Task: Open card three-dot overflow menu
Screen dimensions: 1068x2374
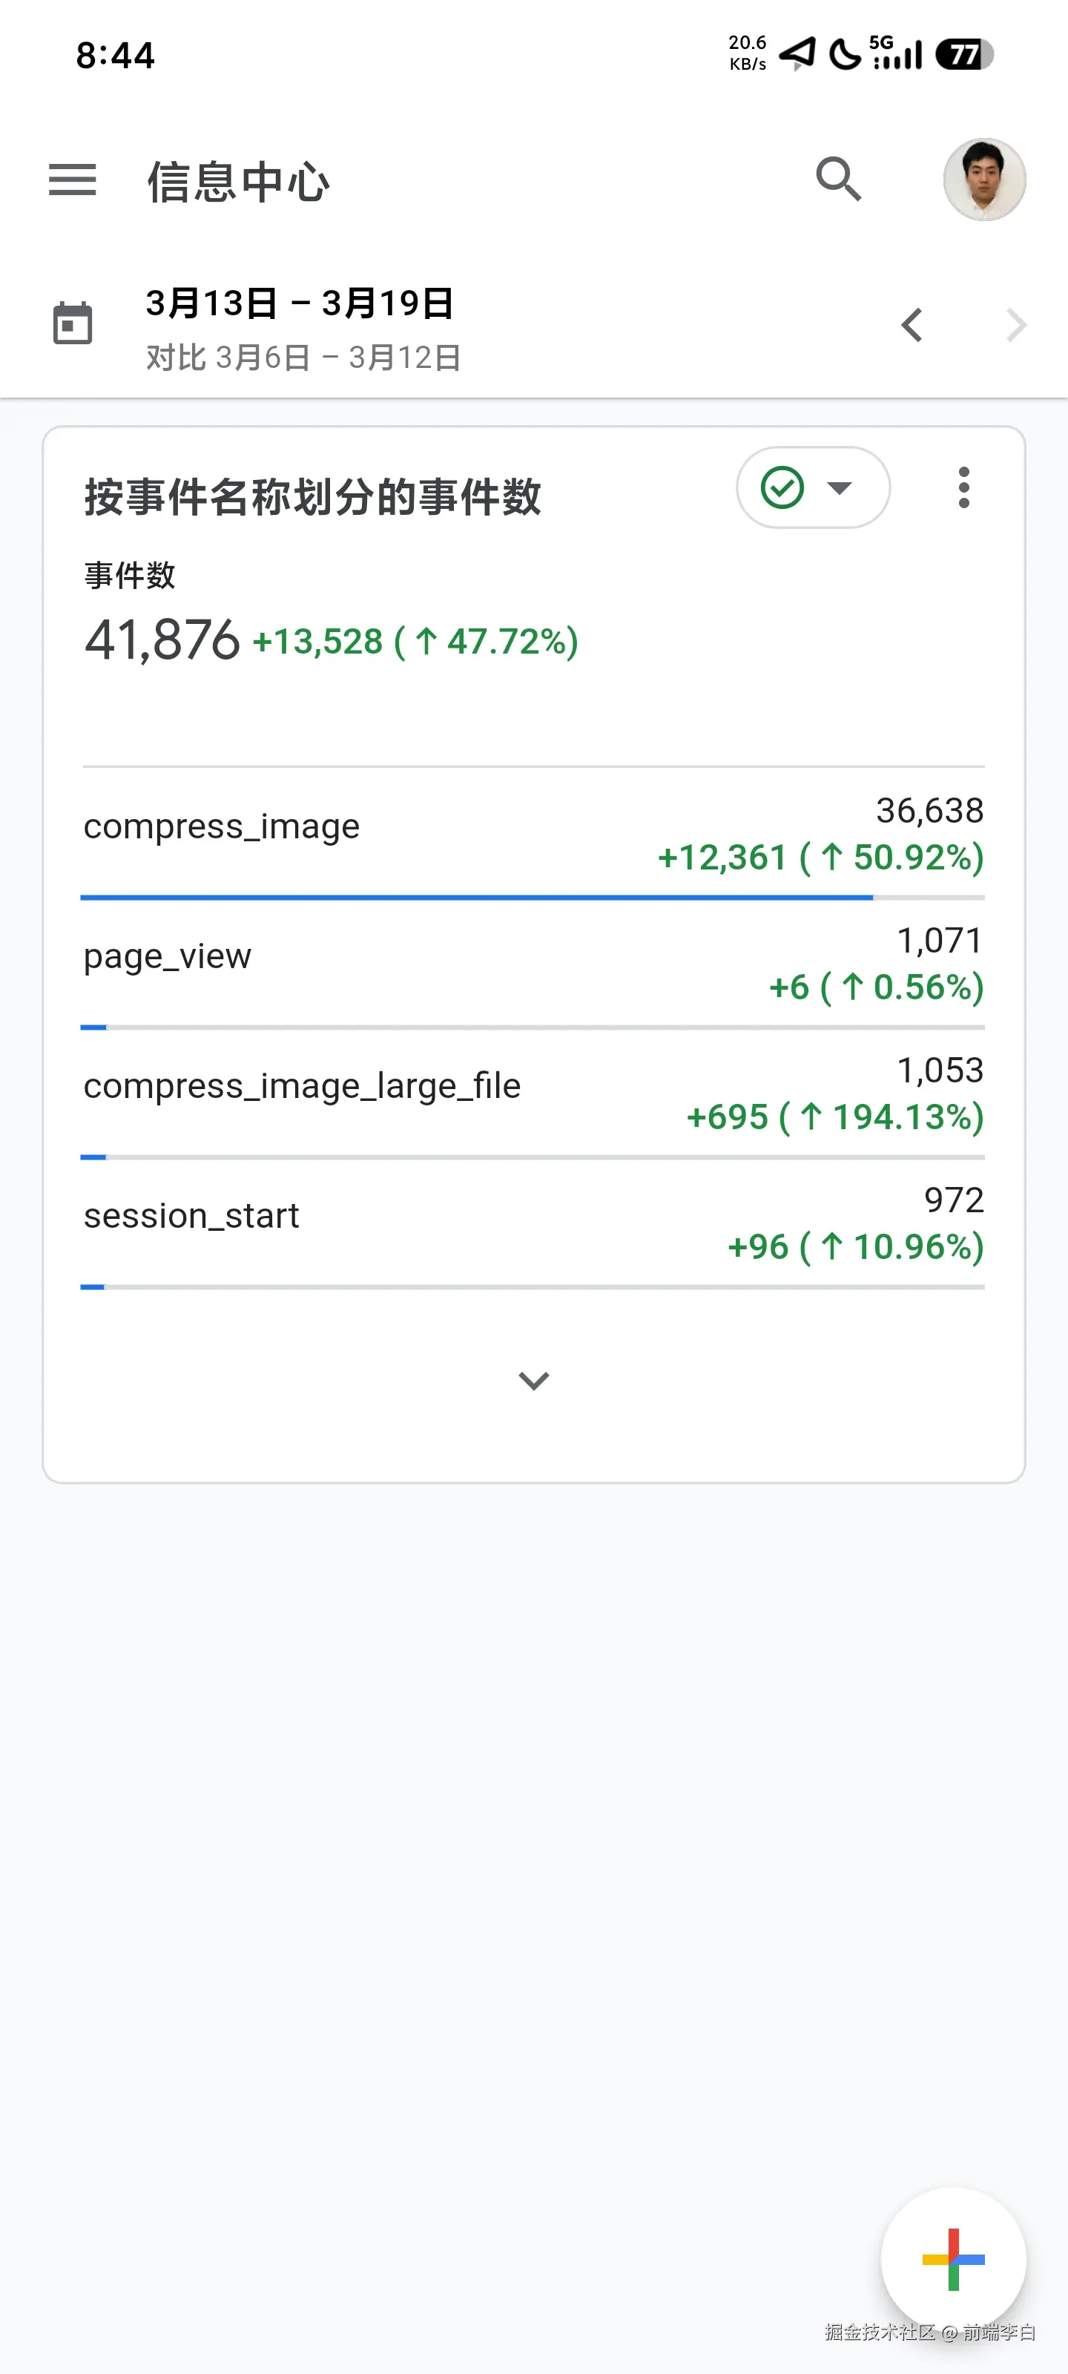Action: pyautogui.click(x=964, y=487)
